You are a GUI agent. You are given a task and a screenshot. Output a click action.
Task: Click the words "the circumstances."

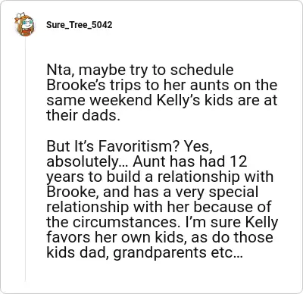tap(114, 222)
